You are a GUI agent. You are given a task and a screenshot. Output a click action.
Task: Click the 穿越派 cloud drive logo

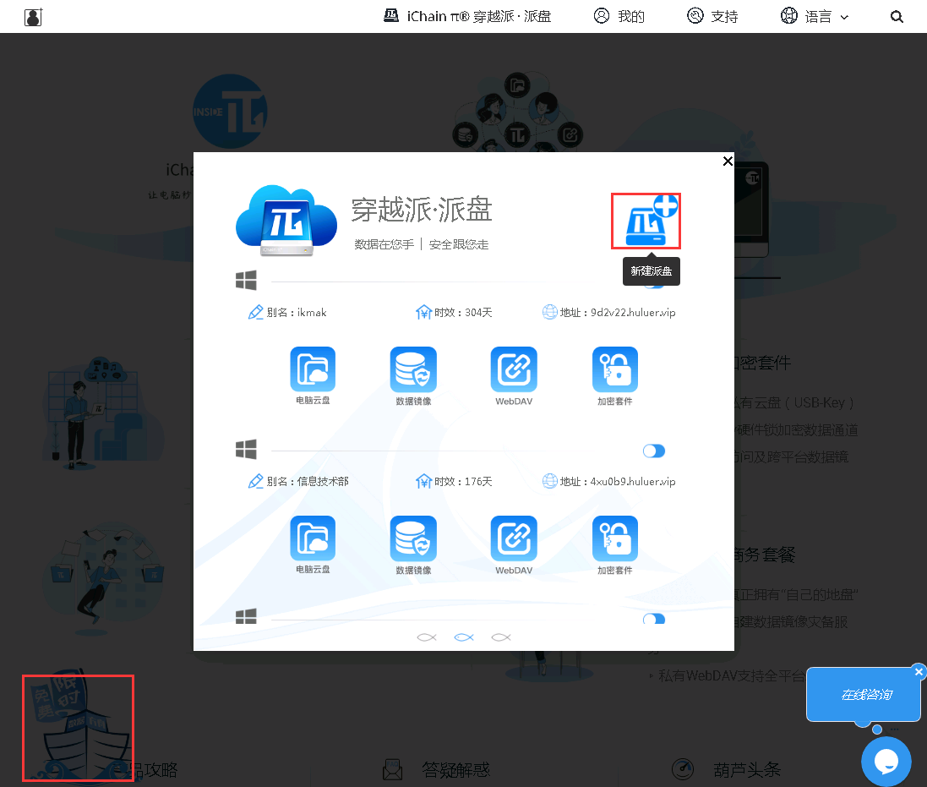point(286,221)
